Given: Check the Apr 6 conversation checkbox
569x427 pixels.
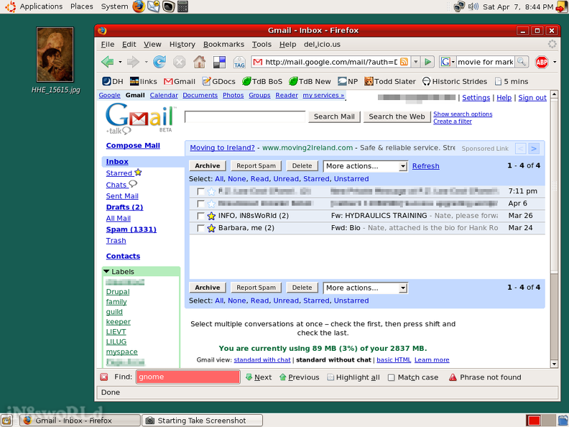Looking at the screenshot, I should pyautogui.click(x=200, y=203).
